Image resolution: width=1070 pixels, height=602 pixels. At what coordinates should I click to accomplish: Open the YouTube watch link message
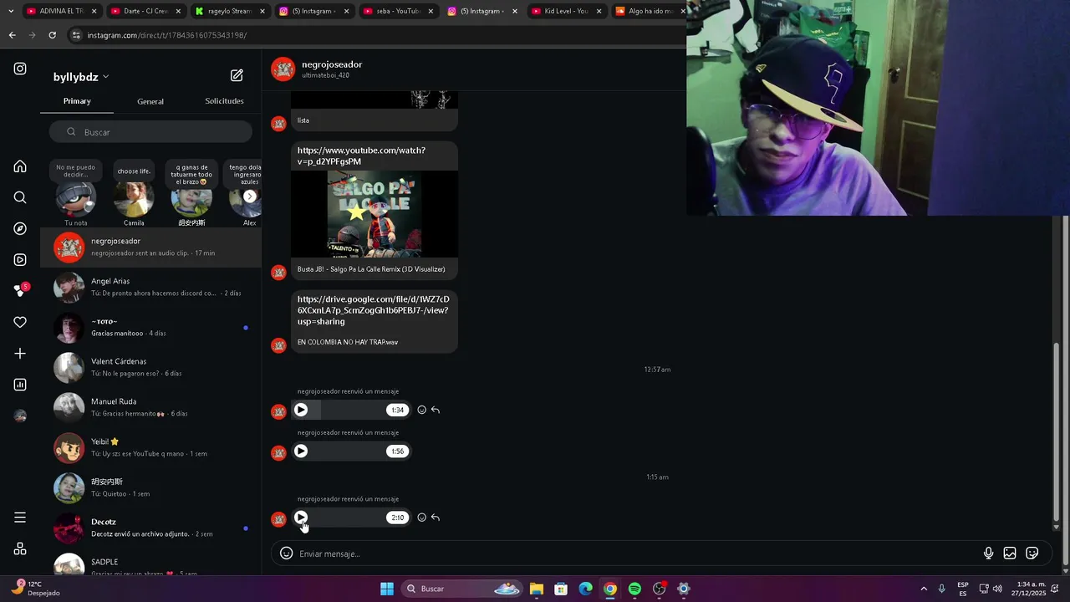[361, 156]
